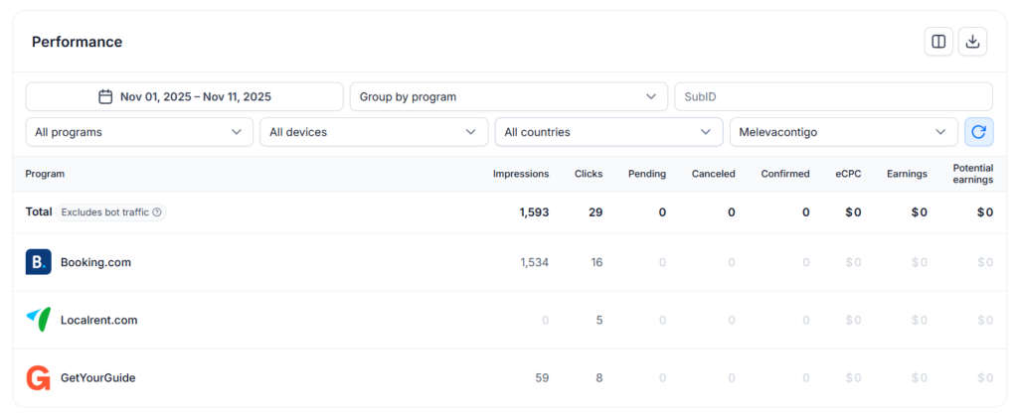
Task: Click the Booking.com logo icon
Action: point(38,262)
